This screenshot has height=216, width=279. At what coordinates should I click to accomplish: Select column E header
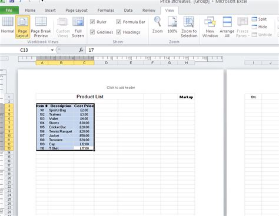[x=131, y=63]
